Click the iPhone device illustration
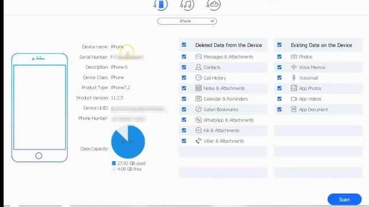Image resolution: width=369 pixels, height=207 pixels. pyautogui.click(x=39, y=108)
